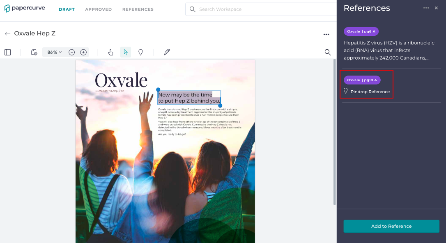This screenshot has height=243, width=446.
Task: Search within document using magnifier icon
Action: point(328,52)
